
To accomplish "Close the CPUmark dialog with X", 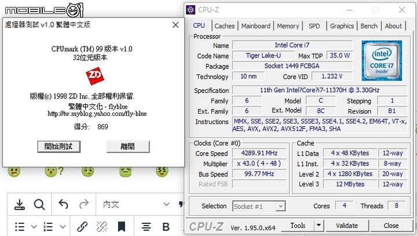I will click(x=175, y=25).
